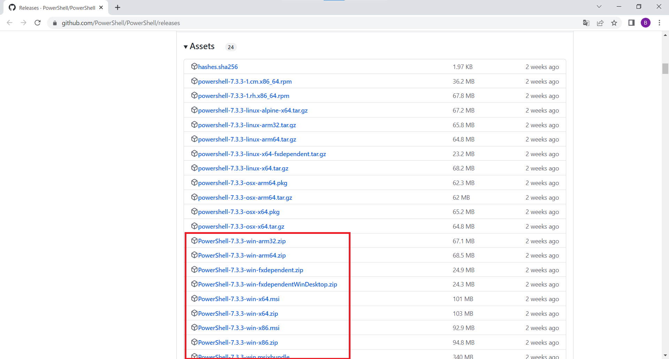Download PowerShell-7.3.3-win-fxdependentWinDesktop.zip
Screen dimensions: 669x359
coord(268,284)
